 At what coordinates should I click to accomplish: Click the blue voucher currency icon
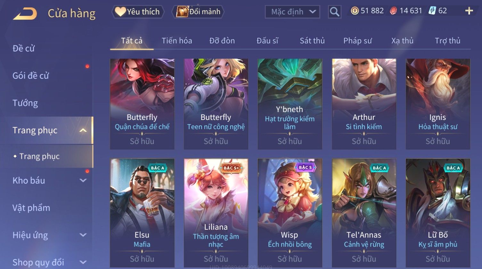pos(432,11)
